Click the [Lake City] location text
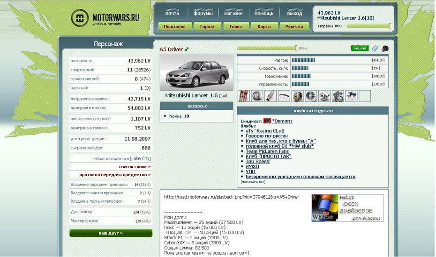 tap(141, 158)
